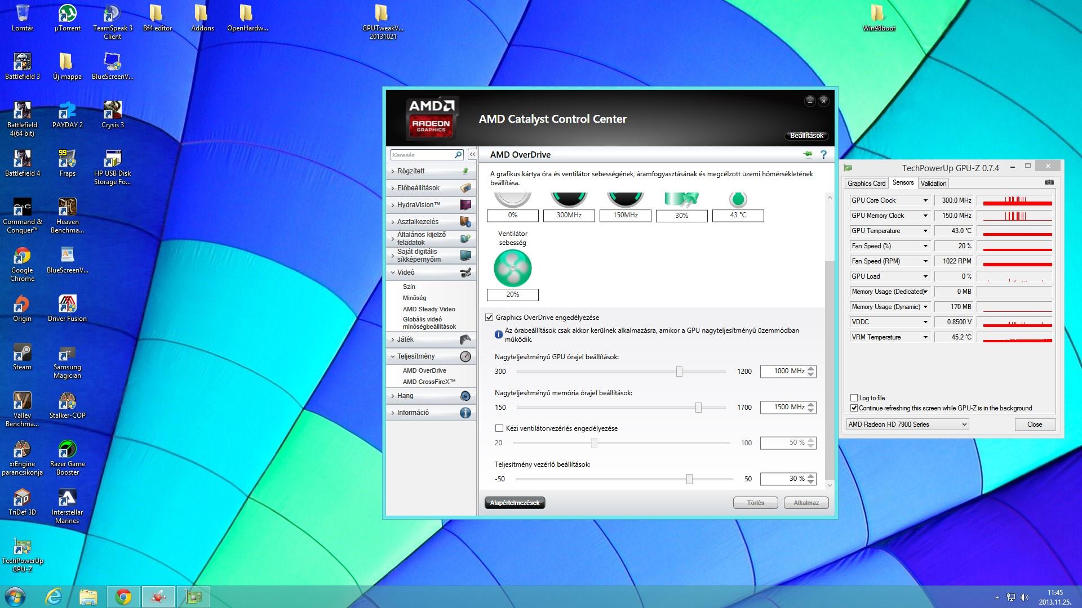
Task: Select the PAYDAY 2 desktop shortcut
Action: pos(67,115)
